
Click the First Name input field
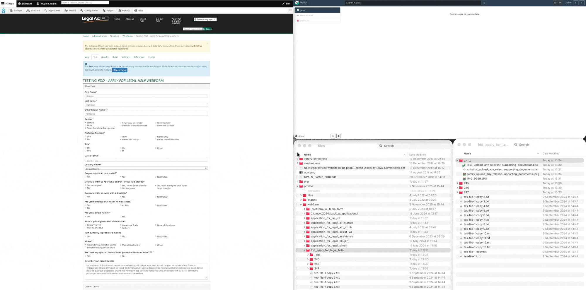146,96
